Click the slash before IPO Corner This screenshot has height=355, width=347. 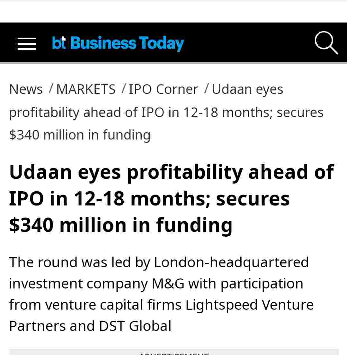[123, 89]
